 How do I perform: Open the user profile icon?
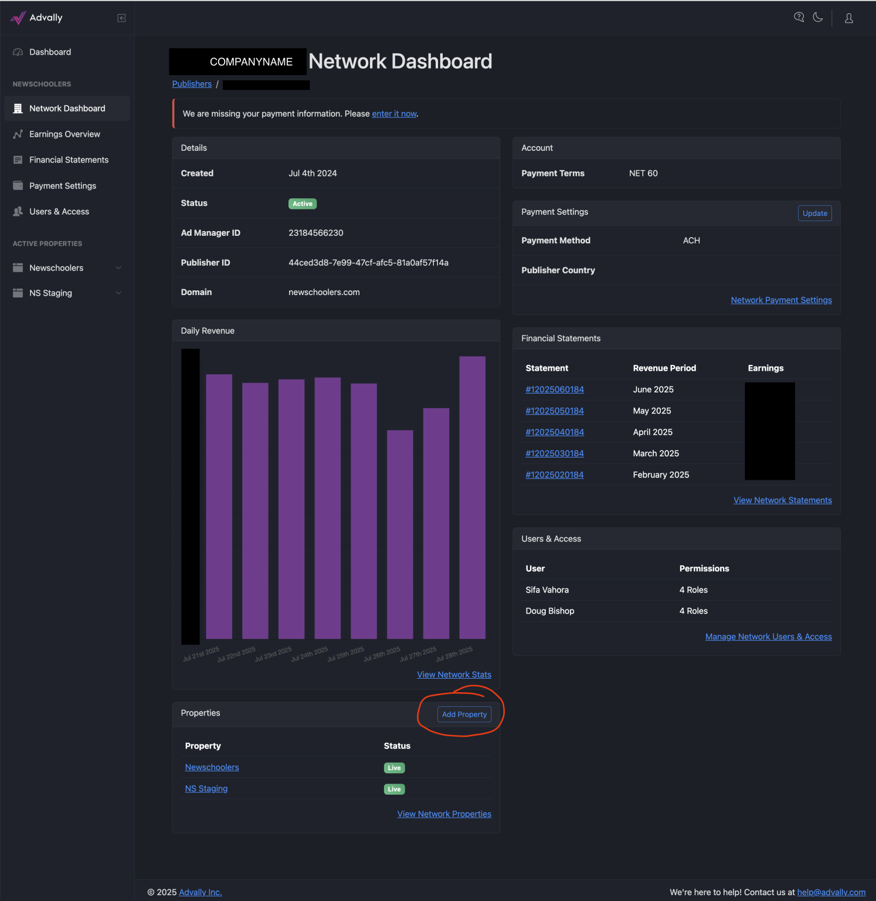[848, 18]
